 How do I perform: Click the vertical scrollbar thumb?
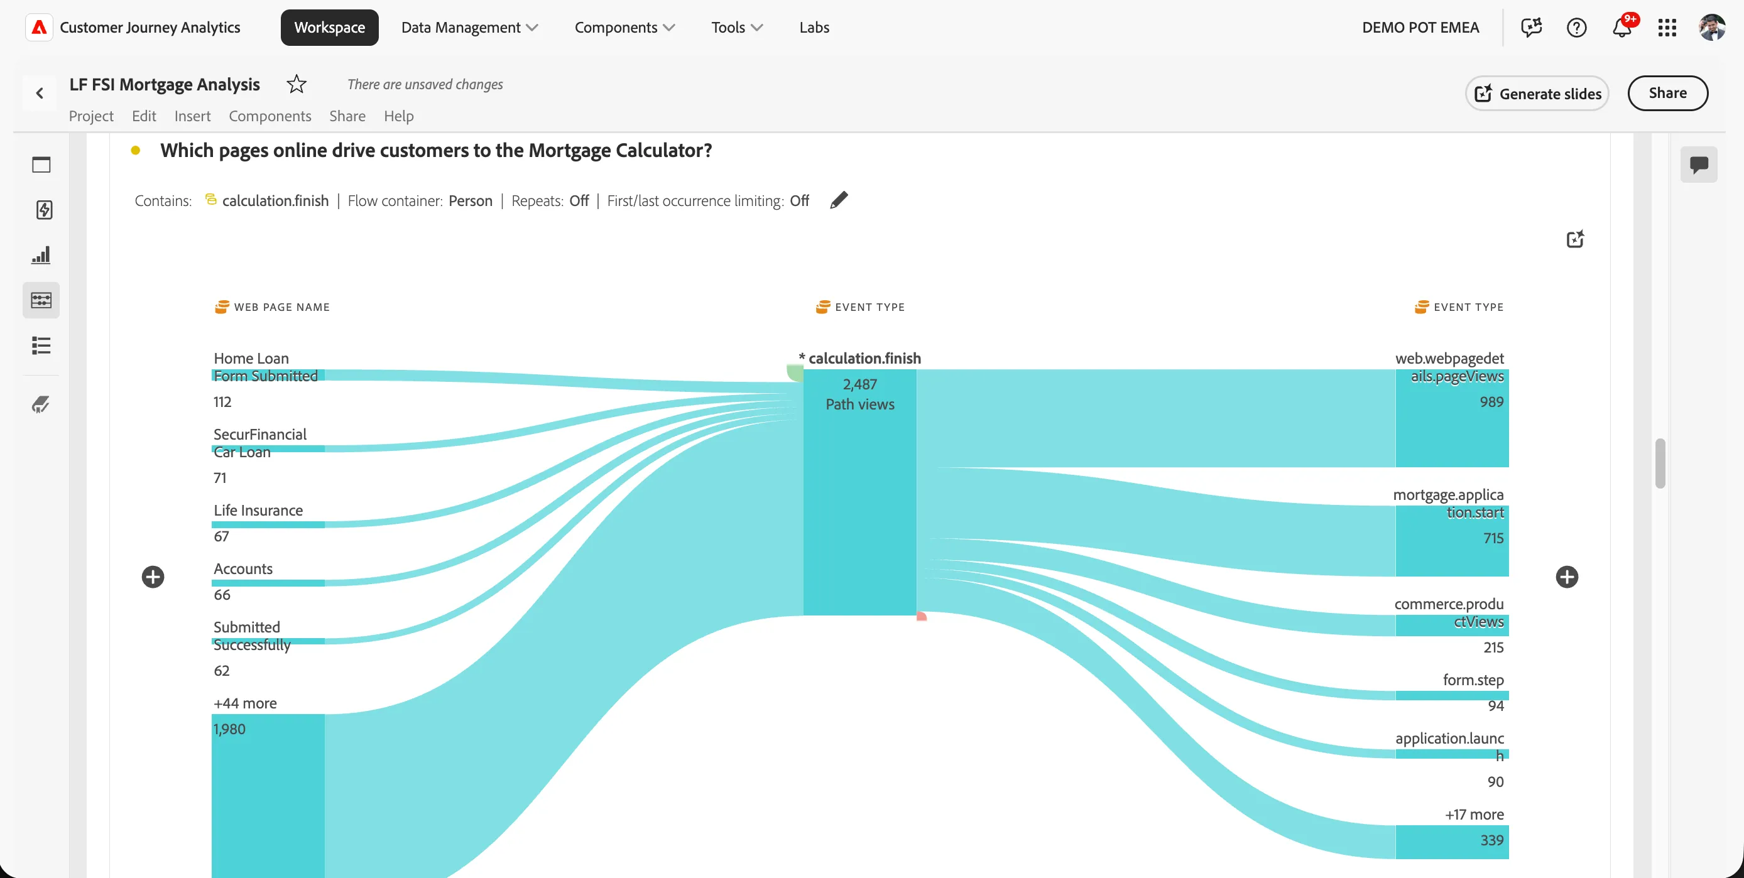point(1660,463)
